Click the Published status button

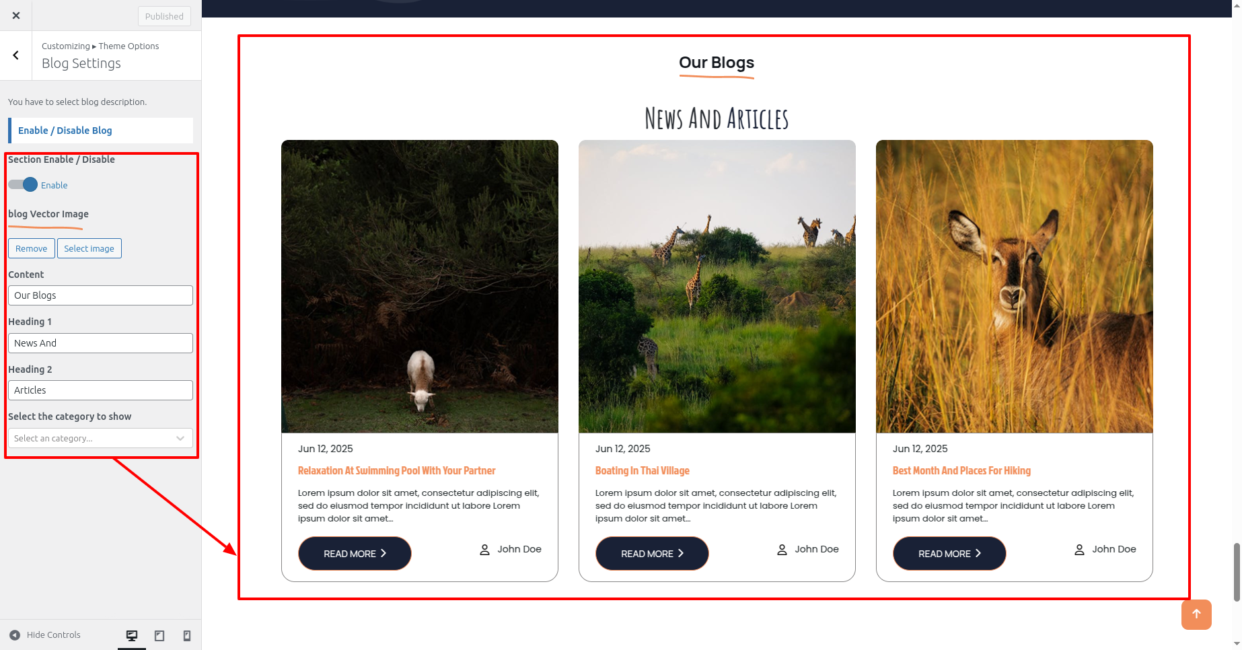pos(164,16)
